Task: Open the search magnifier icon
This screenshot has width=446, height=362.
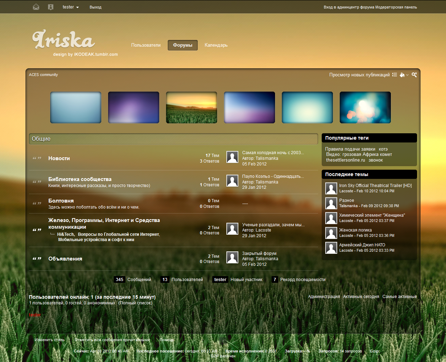Action: (414, 75)
